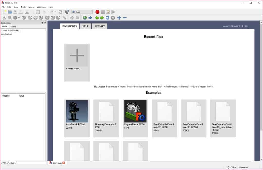Click the Create part icon
Viewport: 263px width, 170px height.
coord(72,18)
